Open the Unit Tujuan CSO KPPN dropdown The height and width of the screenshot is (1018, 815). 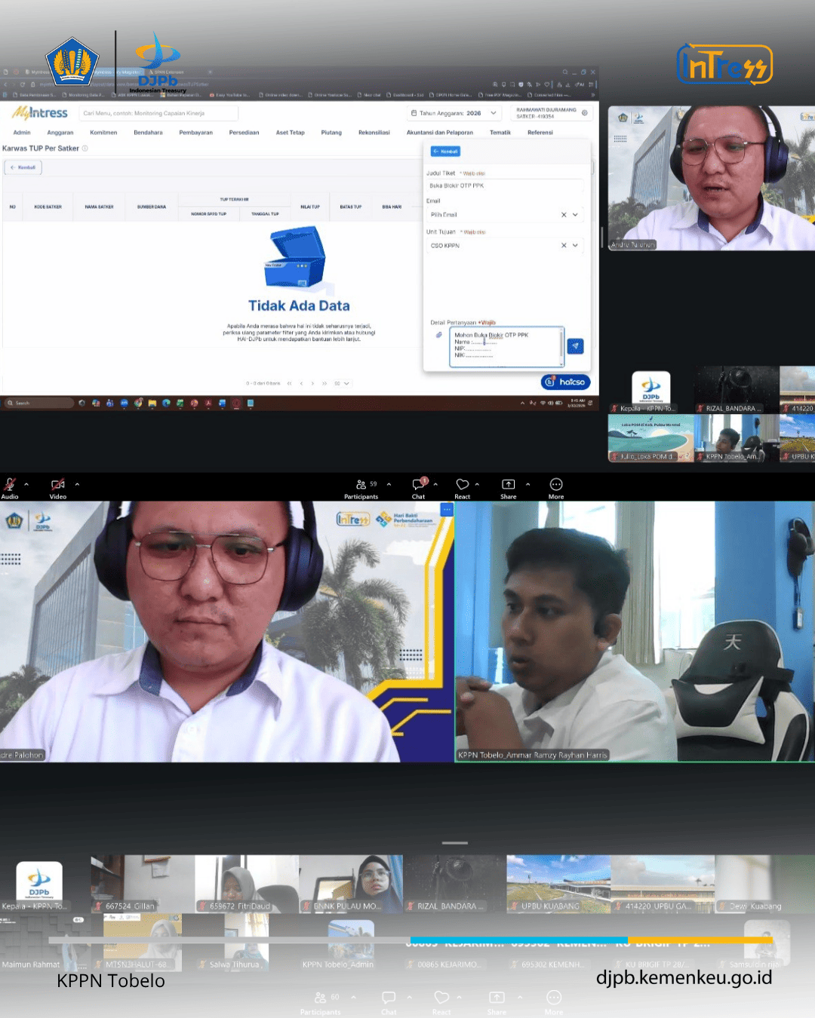(575, 245)
